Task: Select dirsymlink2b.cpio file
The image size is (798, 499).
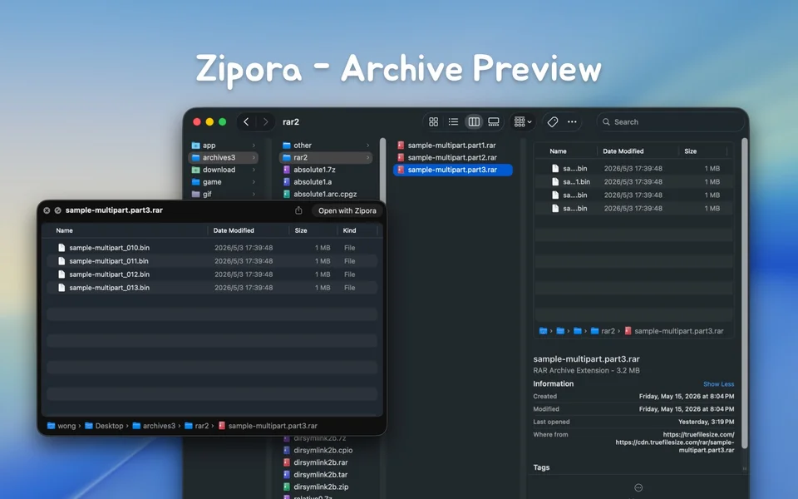Action: (x=326, y=450)
